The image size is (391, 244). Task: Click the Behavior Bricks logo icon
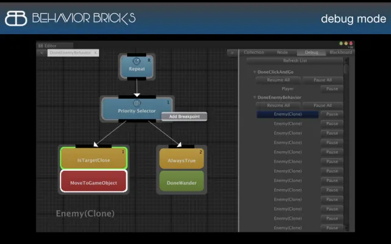click(x=16, y=18)
